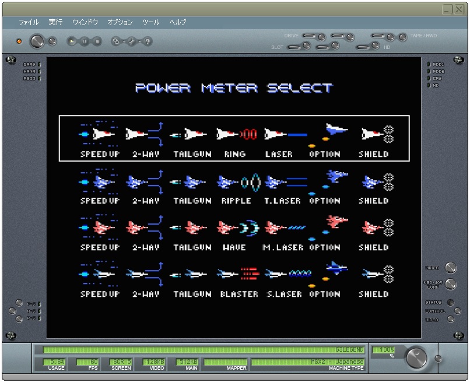
Task: Click the TAPE / RWD rewind knob
Action: click(x=402, y=37)
